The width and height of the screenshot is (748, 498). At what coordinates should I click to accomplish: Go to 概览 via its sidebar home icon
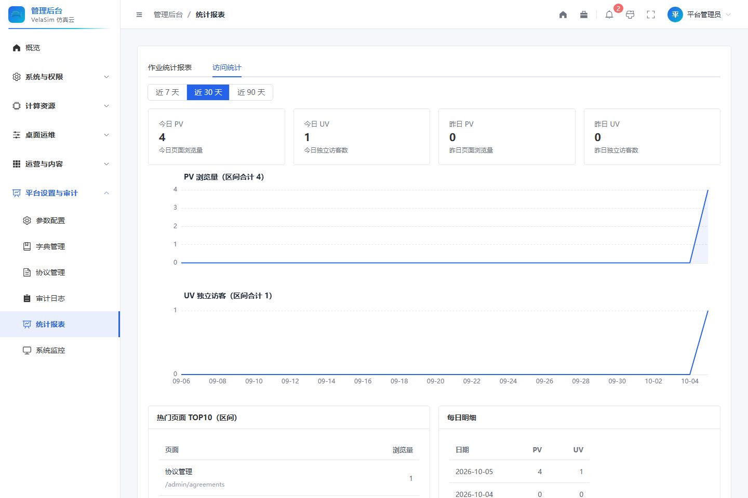coord(17,48)
